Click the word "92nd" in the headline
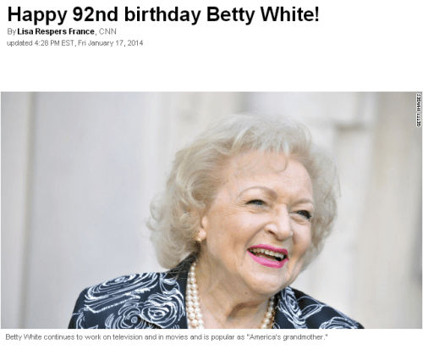 (95, 14)
